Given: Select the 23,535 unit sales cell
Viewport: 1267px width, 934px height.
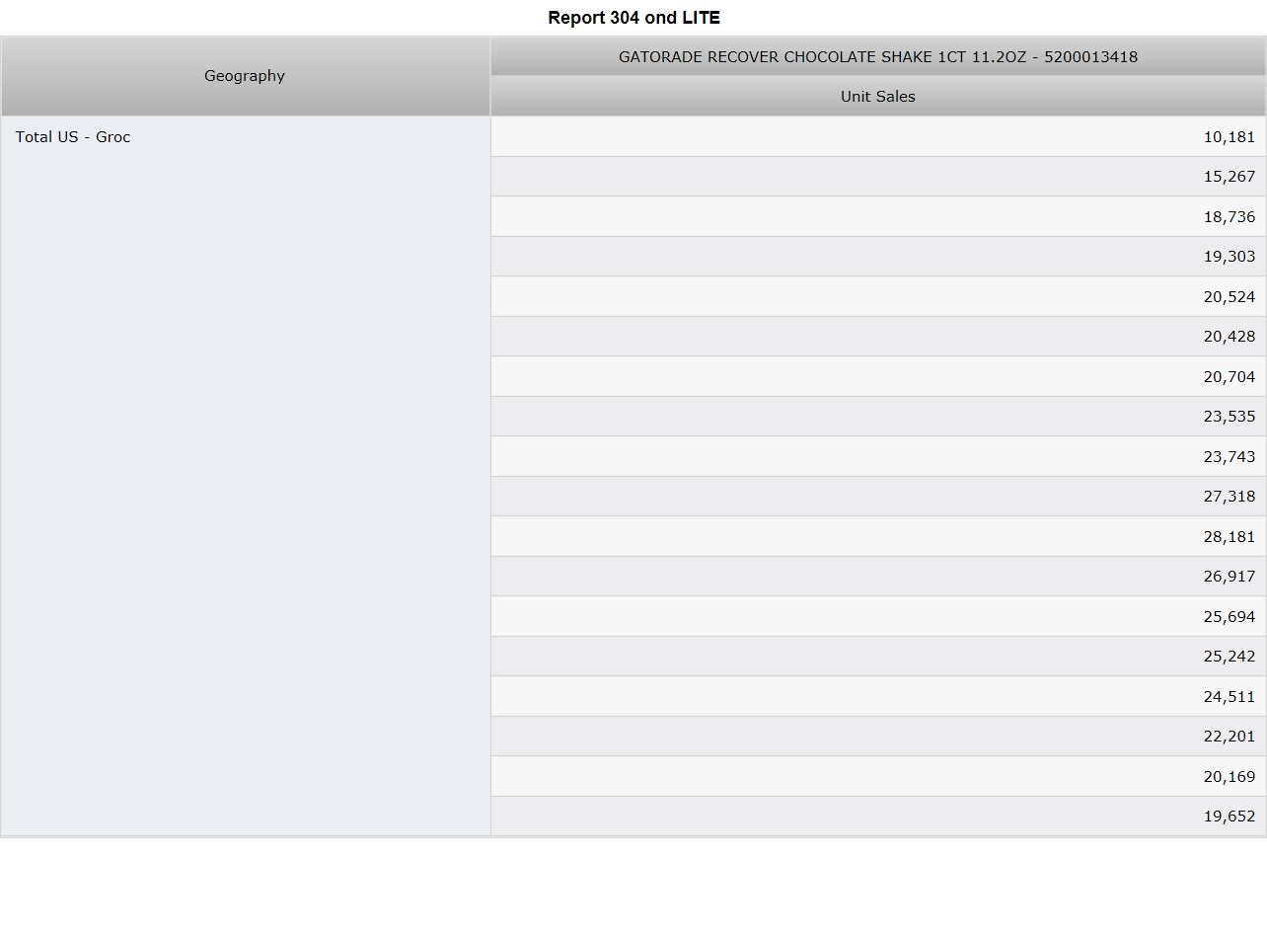Looking at the screenshot, I should [x=878, y=417].
